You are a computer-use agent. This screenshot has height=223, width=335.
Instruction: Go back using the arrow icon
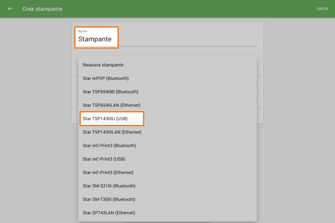10,9
